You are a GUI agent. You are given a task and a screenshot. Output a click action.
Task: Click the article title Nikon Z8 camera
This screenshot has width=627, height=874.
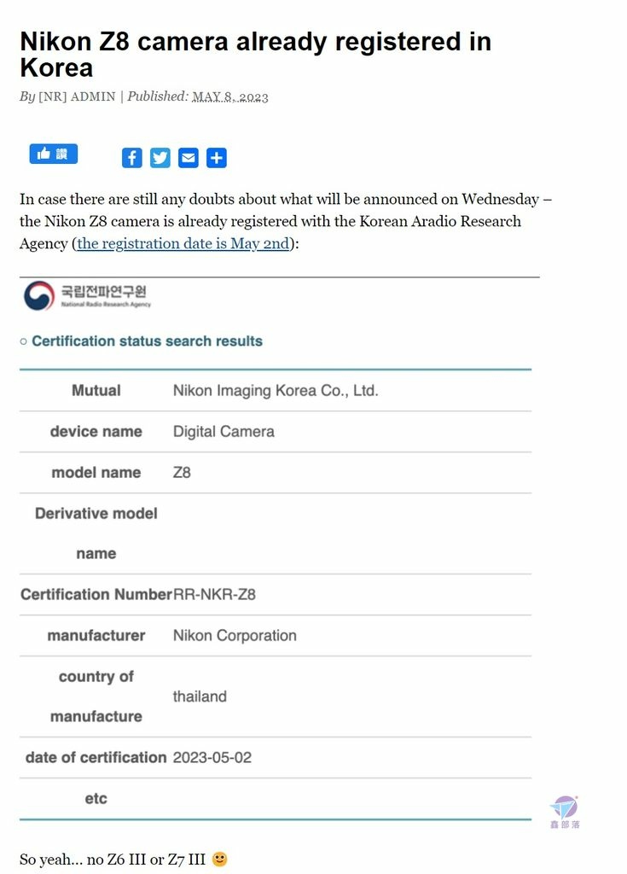tap(255, 55)
